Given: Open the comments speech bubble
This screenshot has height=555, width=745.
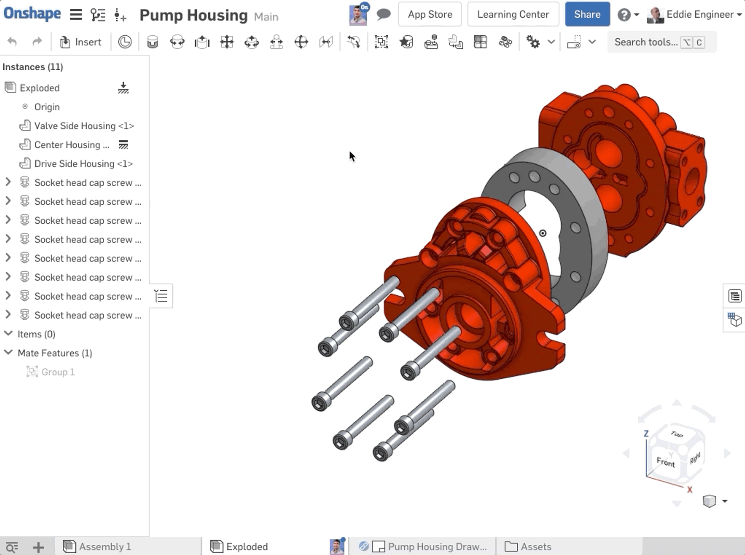Looking at the screenshot, I should 383,14.
